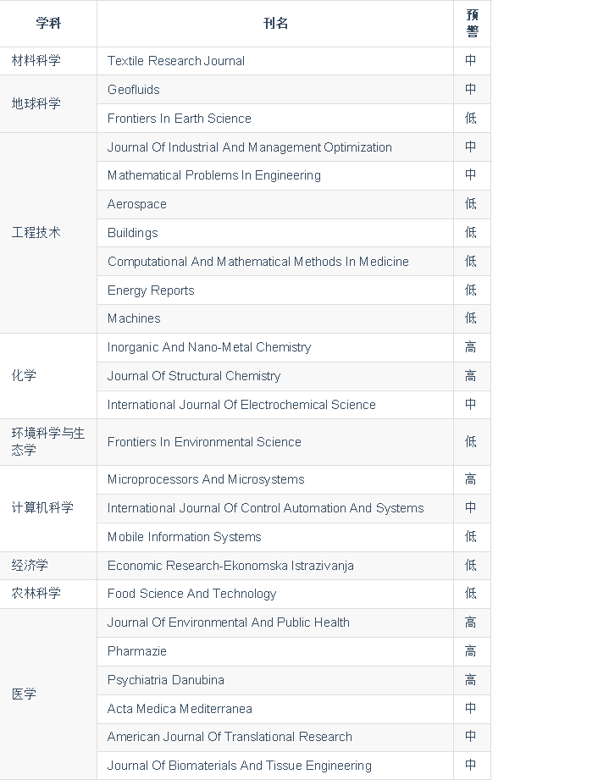609x780 pixels.
Task: Click Acta Medica Mediterranea
Action: (180, 710)
